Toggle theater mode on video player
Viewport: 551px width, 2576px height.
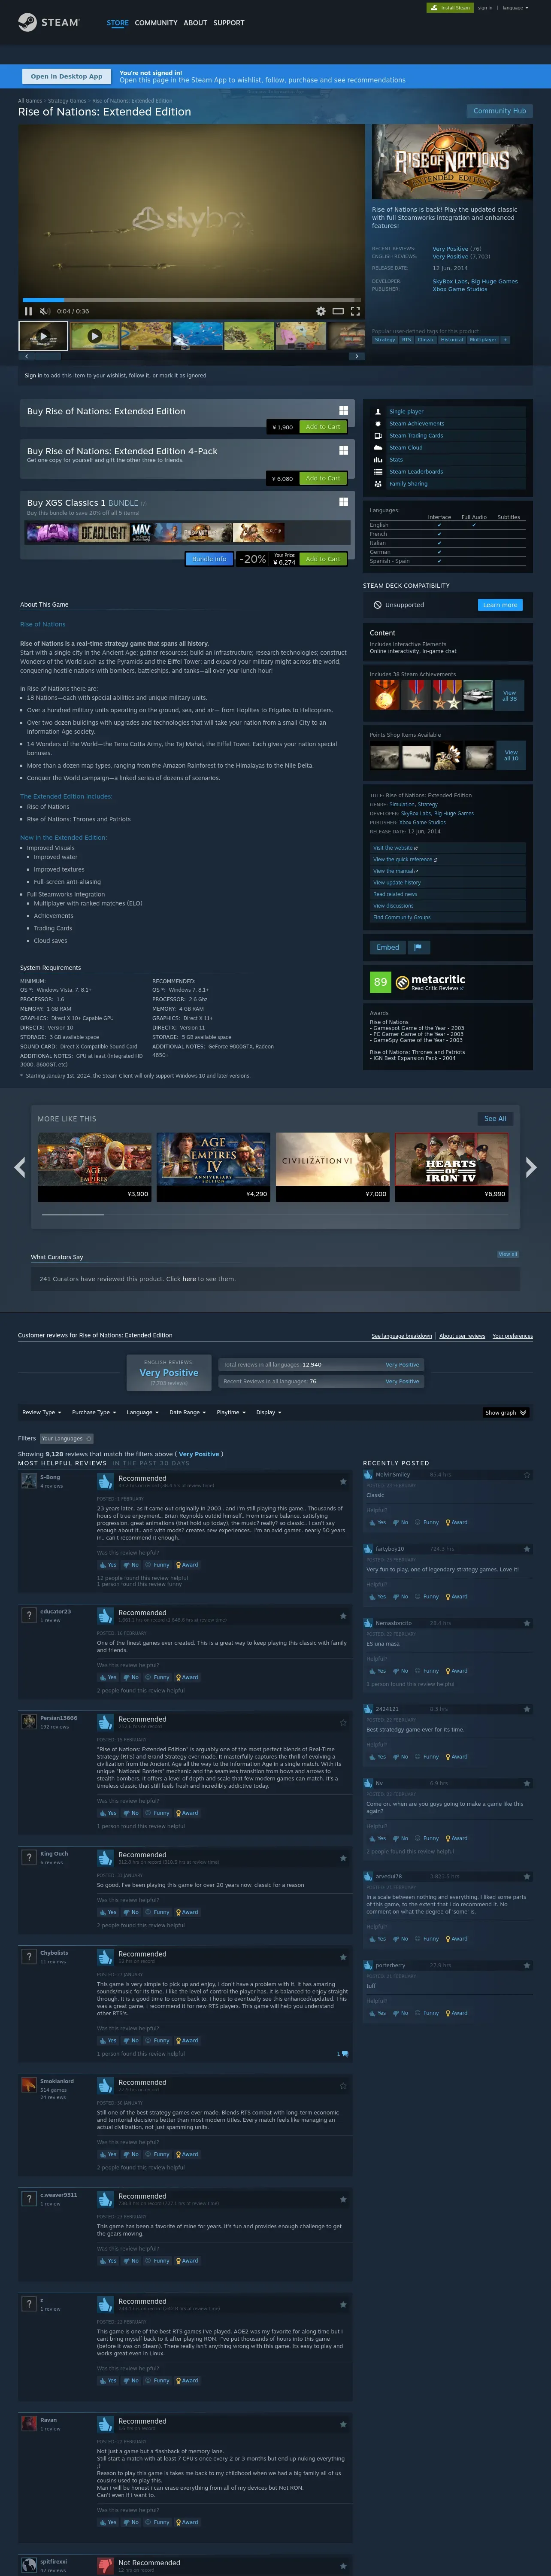338,311
